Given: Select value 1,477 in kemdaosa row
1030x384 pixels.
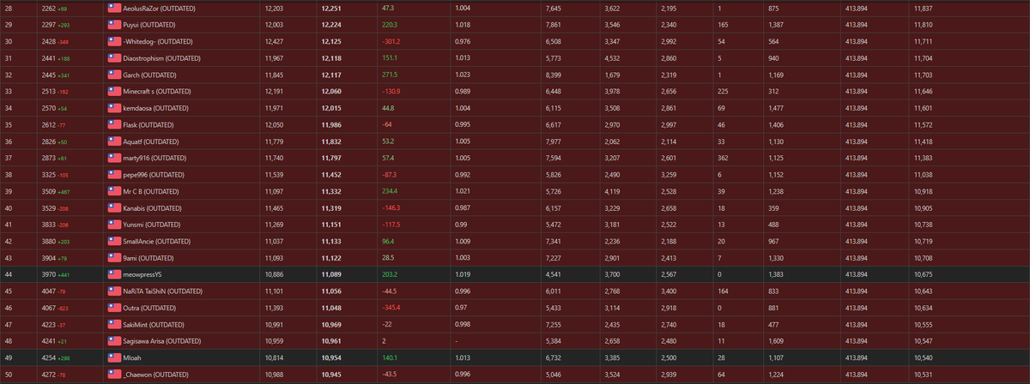Looking at the screenshot, I should click(776, 108).
